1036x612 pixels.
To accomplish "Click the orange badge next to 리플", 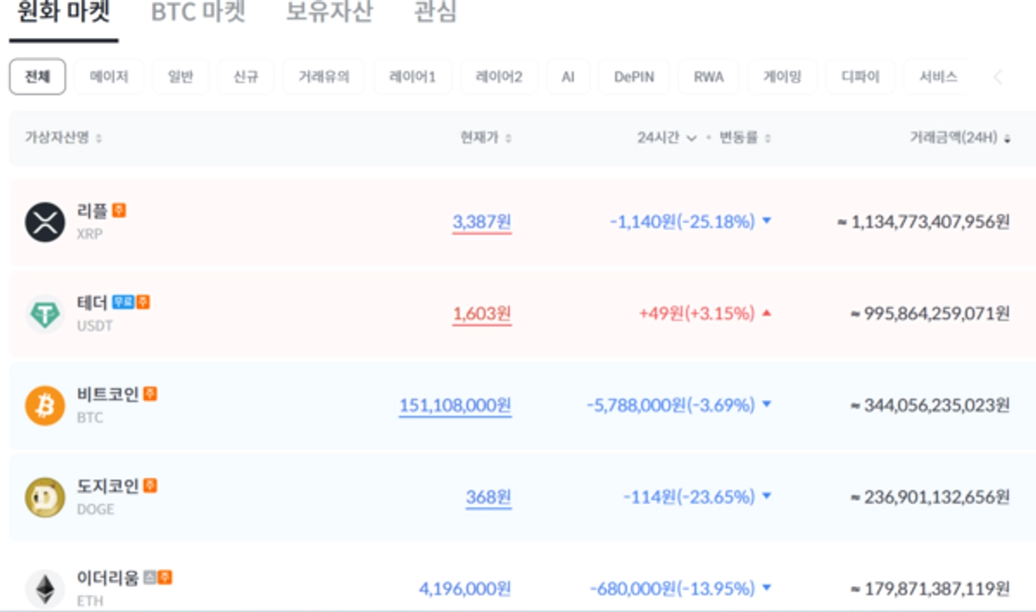I will point(119,209).
